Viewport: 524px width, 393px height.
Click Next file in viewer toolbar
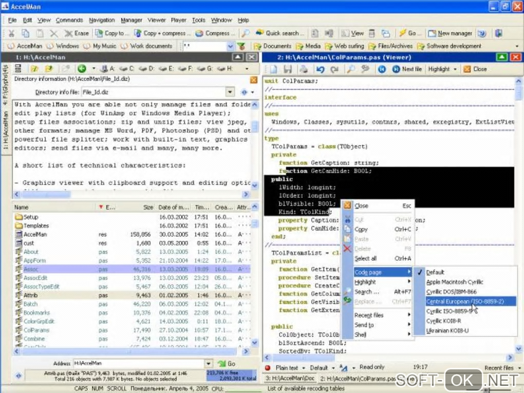pos(407,69)
